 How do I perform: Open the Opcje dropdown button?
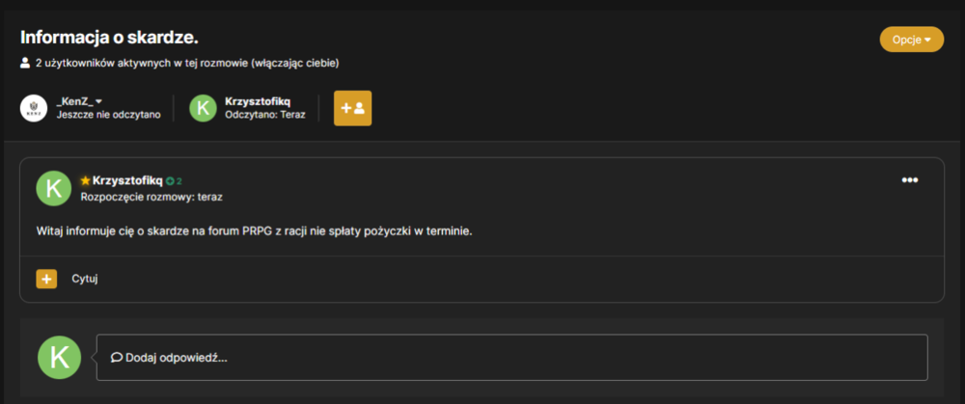tap(912, 40)
